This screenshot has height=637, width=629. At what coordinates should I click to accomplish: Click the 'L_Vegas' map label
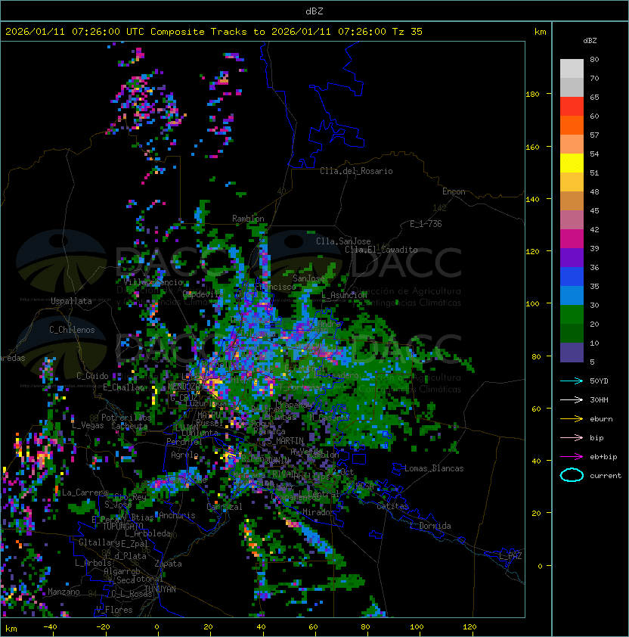(88, 425)
